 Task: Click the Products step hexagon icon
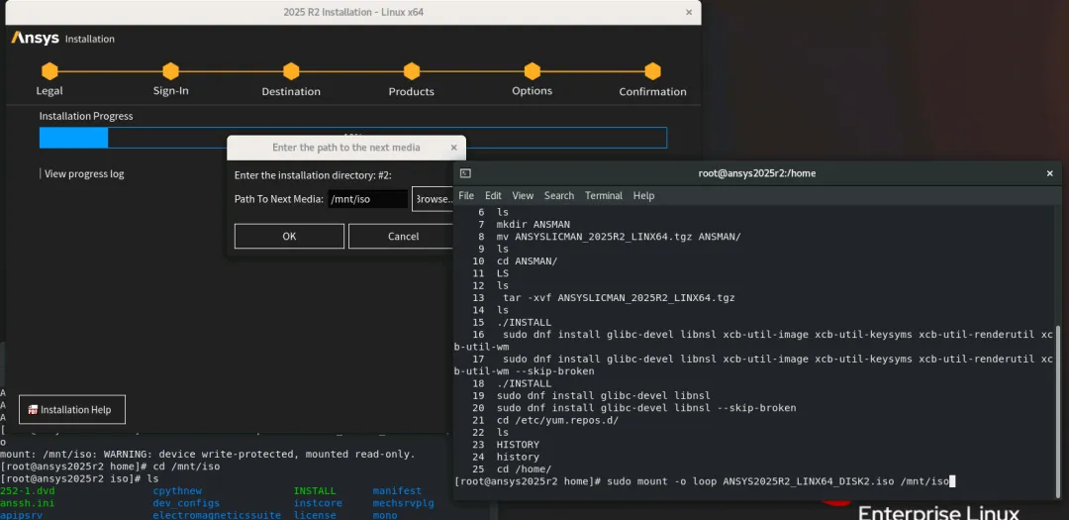pyautogui.click(x=411, y=71)
